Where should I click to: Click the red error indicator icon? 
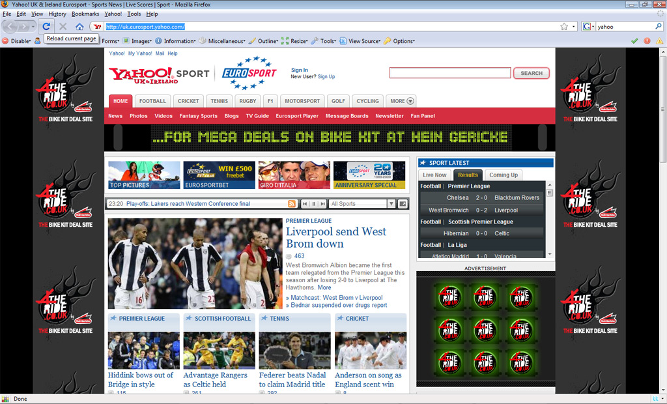coord(647,41)
